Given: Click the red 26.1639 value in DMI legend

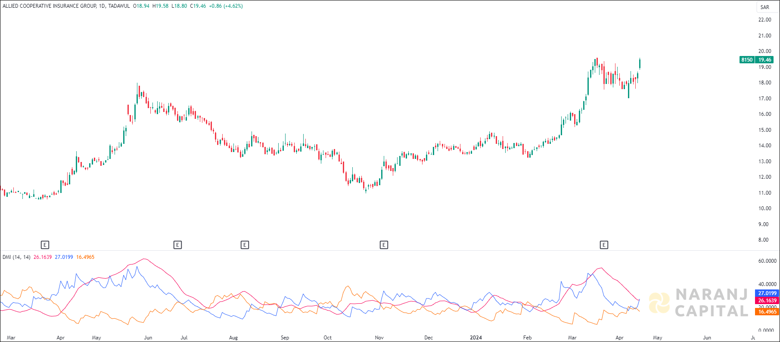Looking at the screenshot, I should tap(43, 257).
